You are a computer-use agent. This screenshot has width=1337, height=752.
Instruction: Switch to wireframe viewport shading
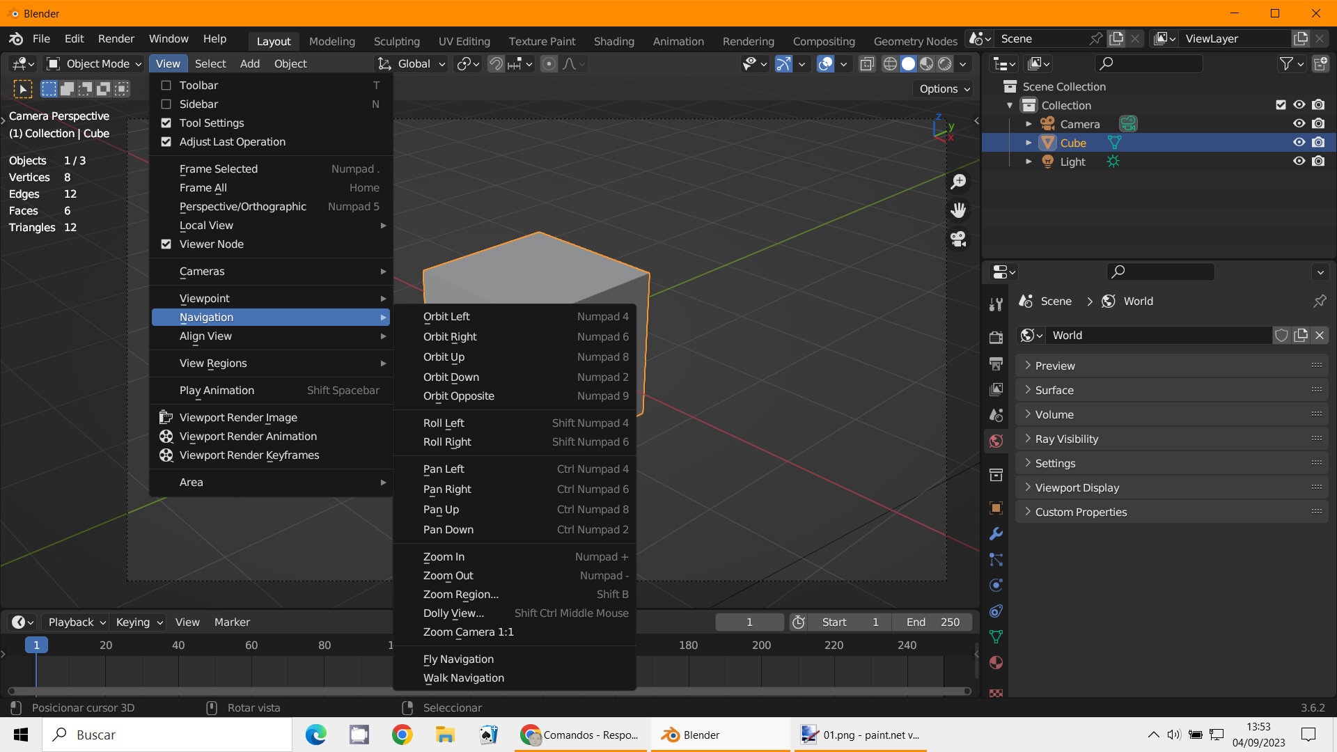[890, 64]
